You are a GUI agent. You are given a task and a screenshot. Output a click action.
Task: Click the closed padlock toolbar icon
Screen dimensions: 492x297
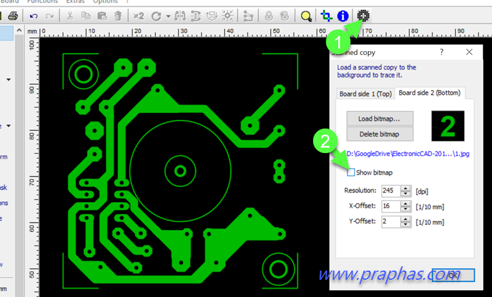tap(269, 15)
